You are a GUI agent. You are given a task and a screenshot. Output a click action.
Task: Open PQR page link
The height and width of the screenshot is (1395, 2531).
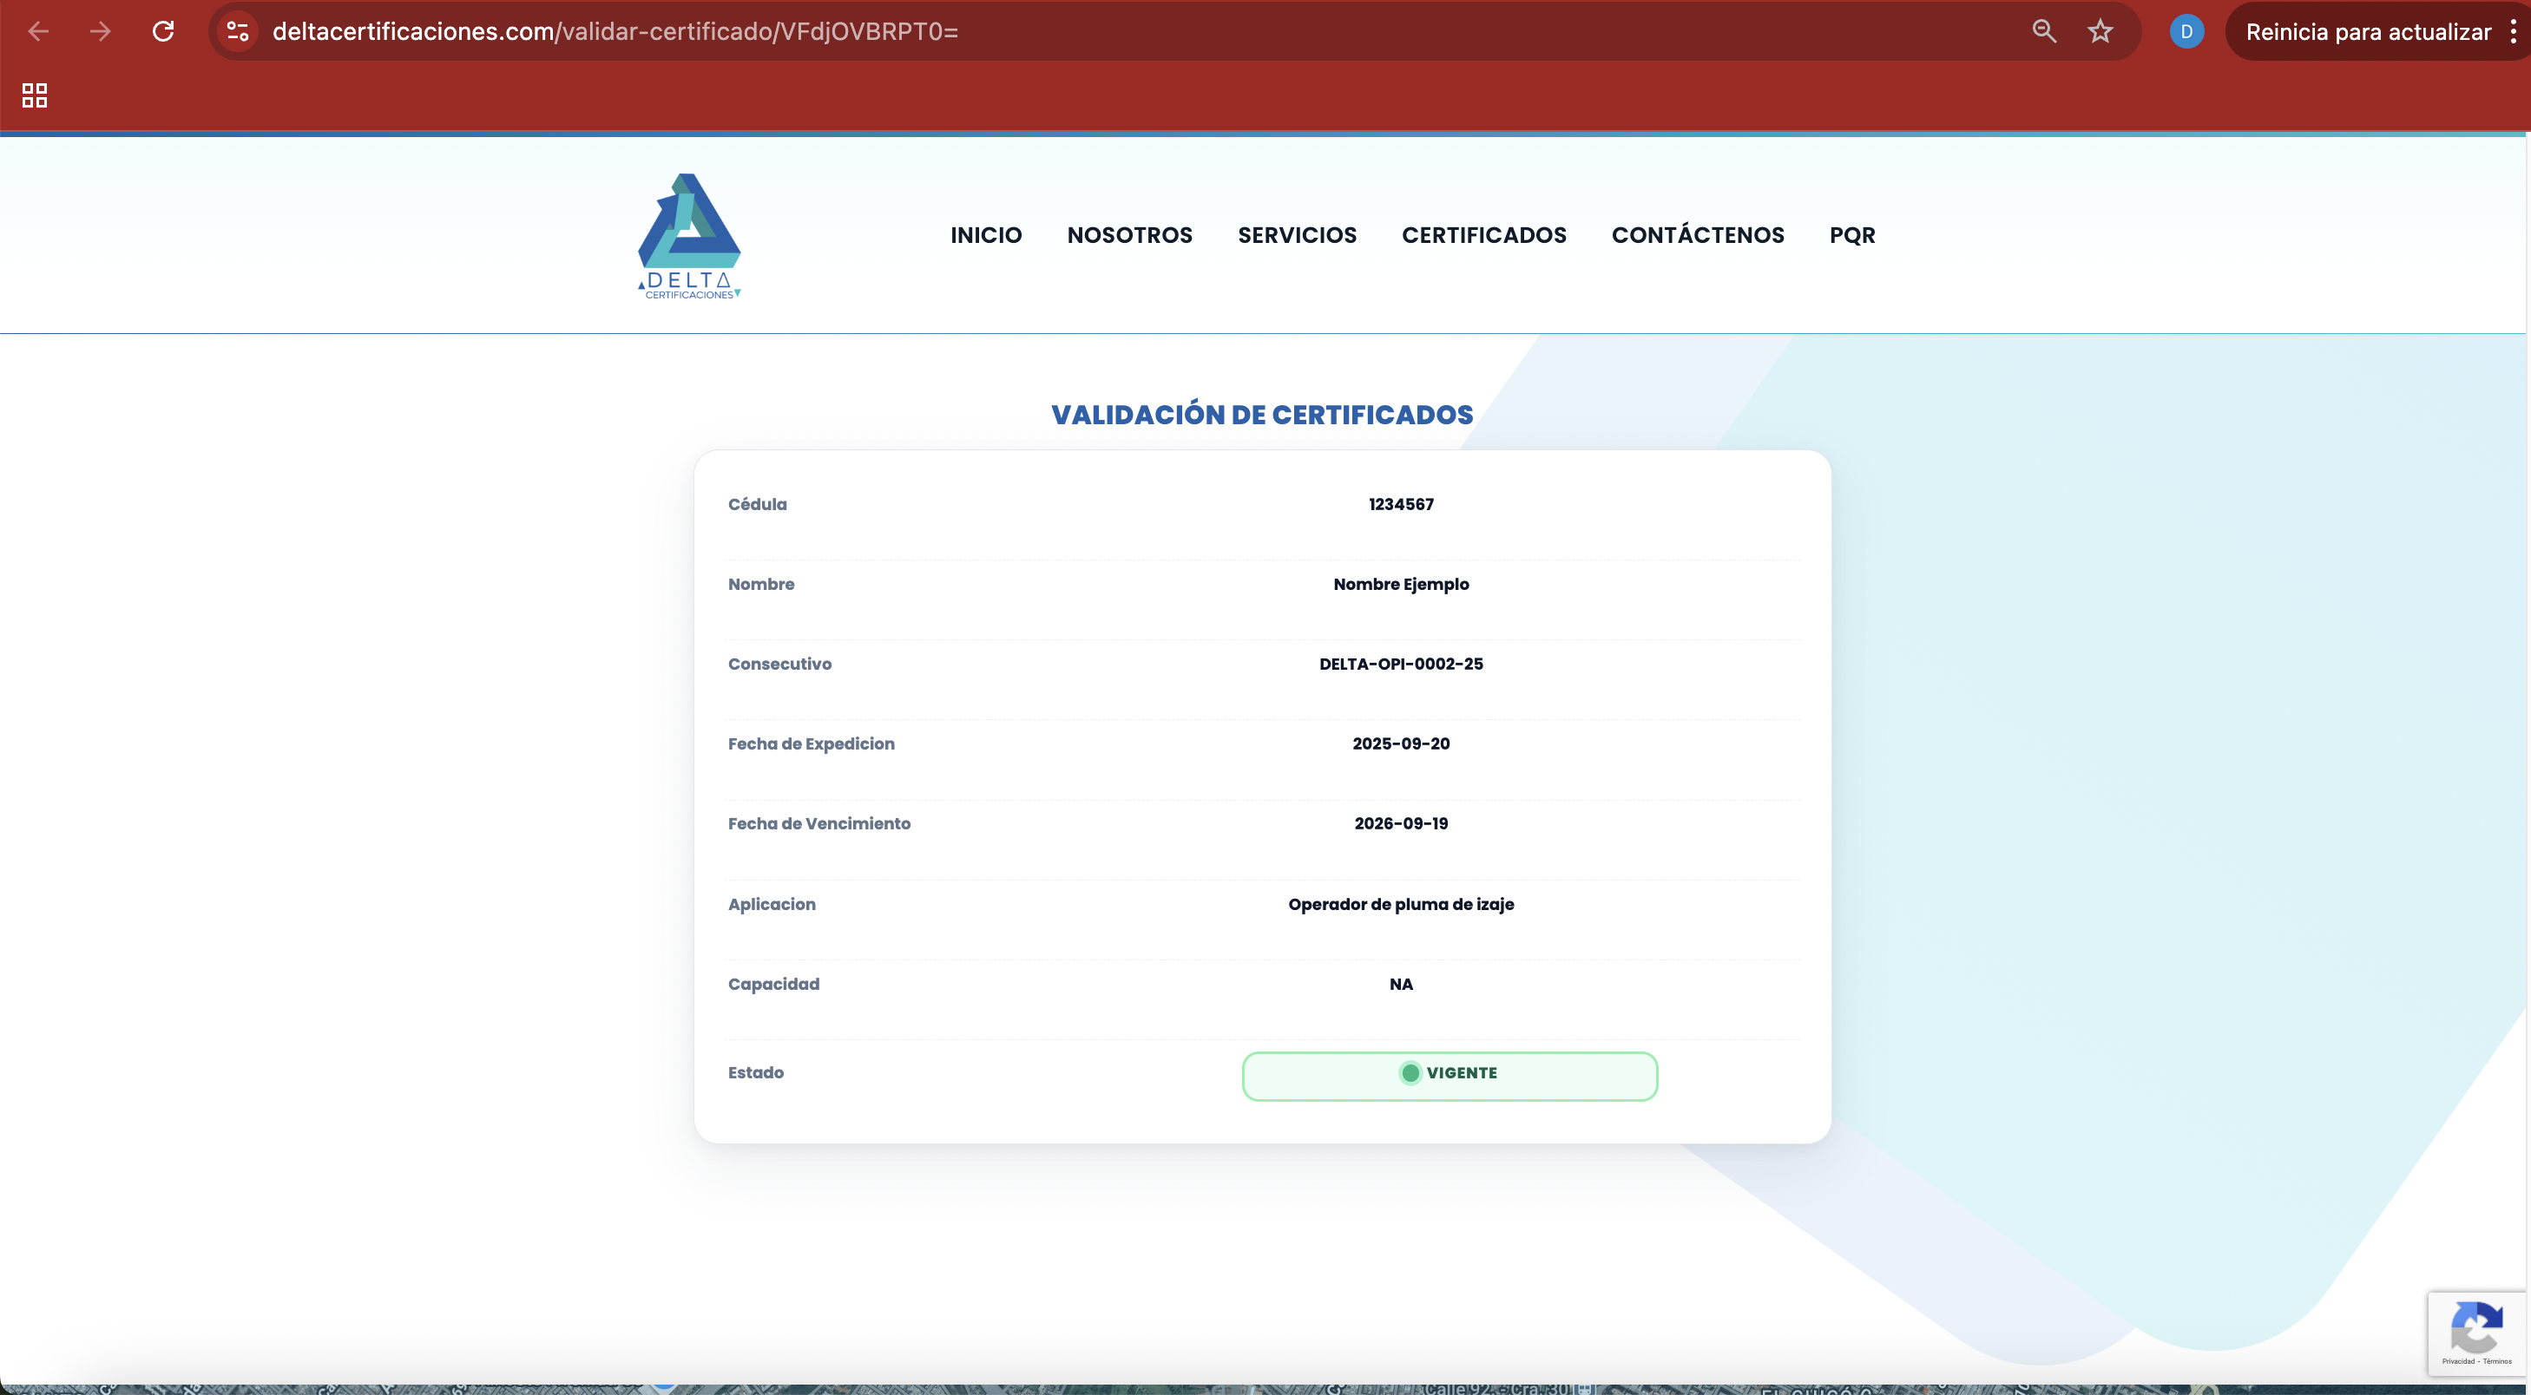coord(1852,236)
